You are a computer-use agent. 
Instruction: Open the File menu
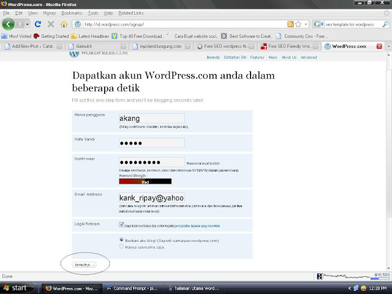6,13
